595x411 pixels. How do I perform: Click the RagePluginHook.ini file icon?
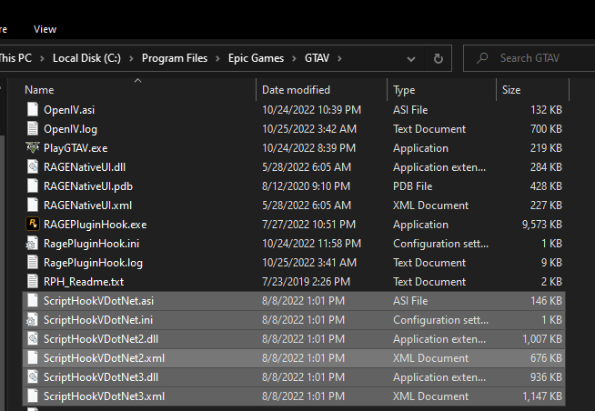(x=34, y=244)
